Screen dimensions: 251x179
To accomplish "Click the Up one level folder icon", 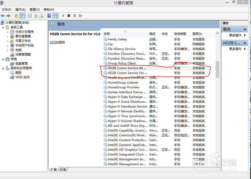I will (16, 16).
